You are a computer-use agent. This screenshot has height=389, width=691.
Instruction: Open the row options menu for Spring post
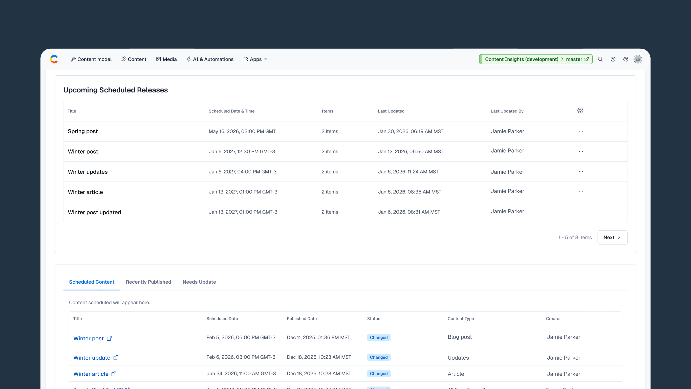[x=581, y=131]
